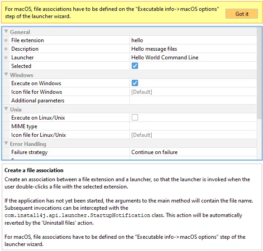Select the Selected property label
Image resolution: width=263 pixels, height=251 pixels.
21,66
